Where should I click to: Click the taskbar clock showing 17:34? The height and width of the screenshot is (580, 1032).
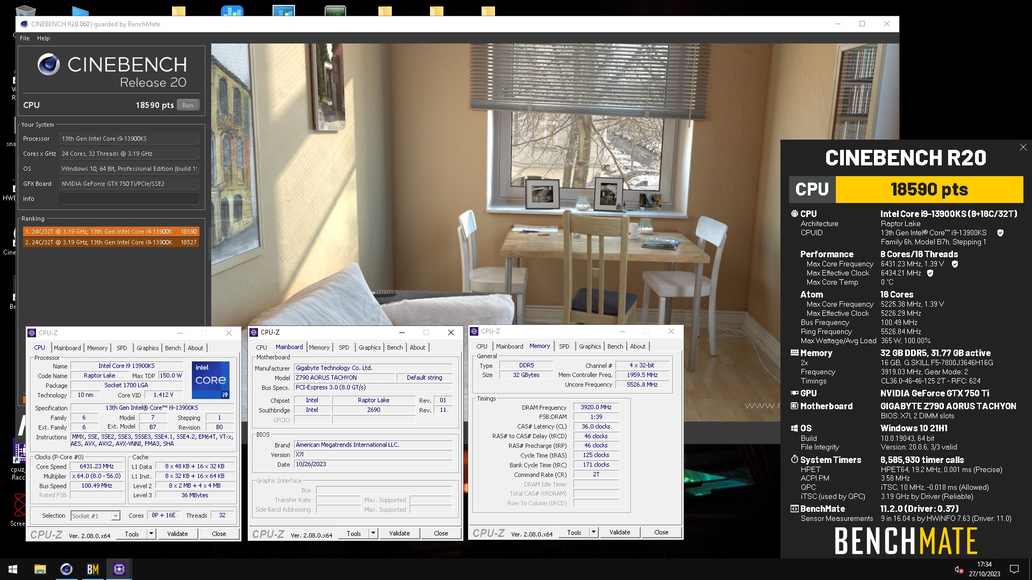[984, 569]
